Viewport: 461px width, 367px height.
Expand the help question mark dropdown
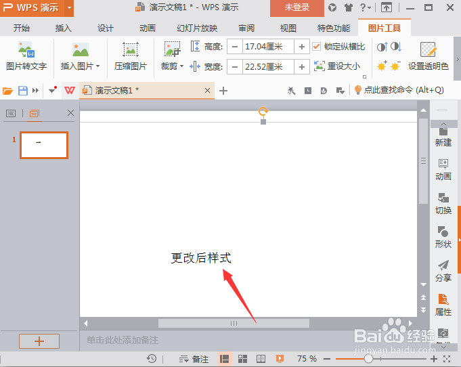tap(370, 8)
